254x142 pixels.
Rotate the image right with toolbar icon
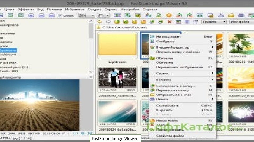[x=189, y=16]
